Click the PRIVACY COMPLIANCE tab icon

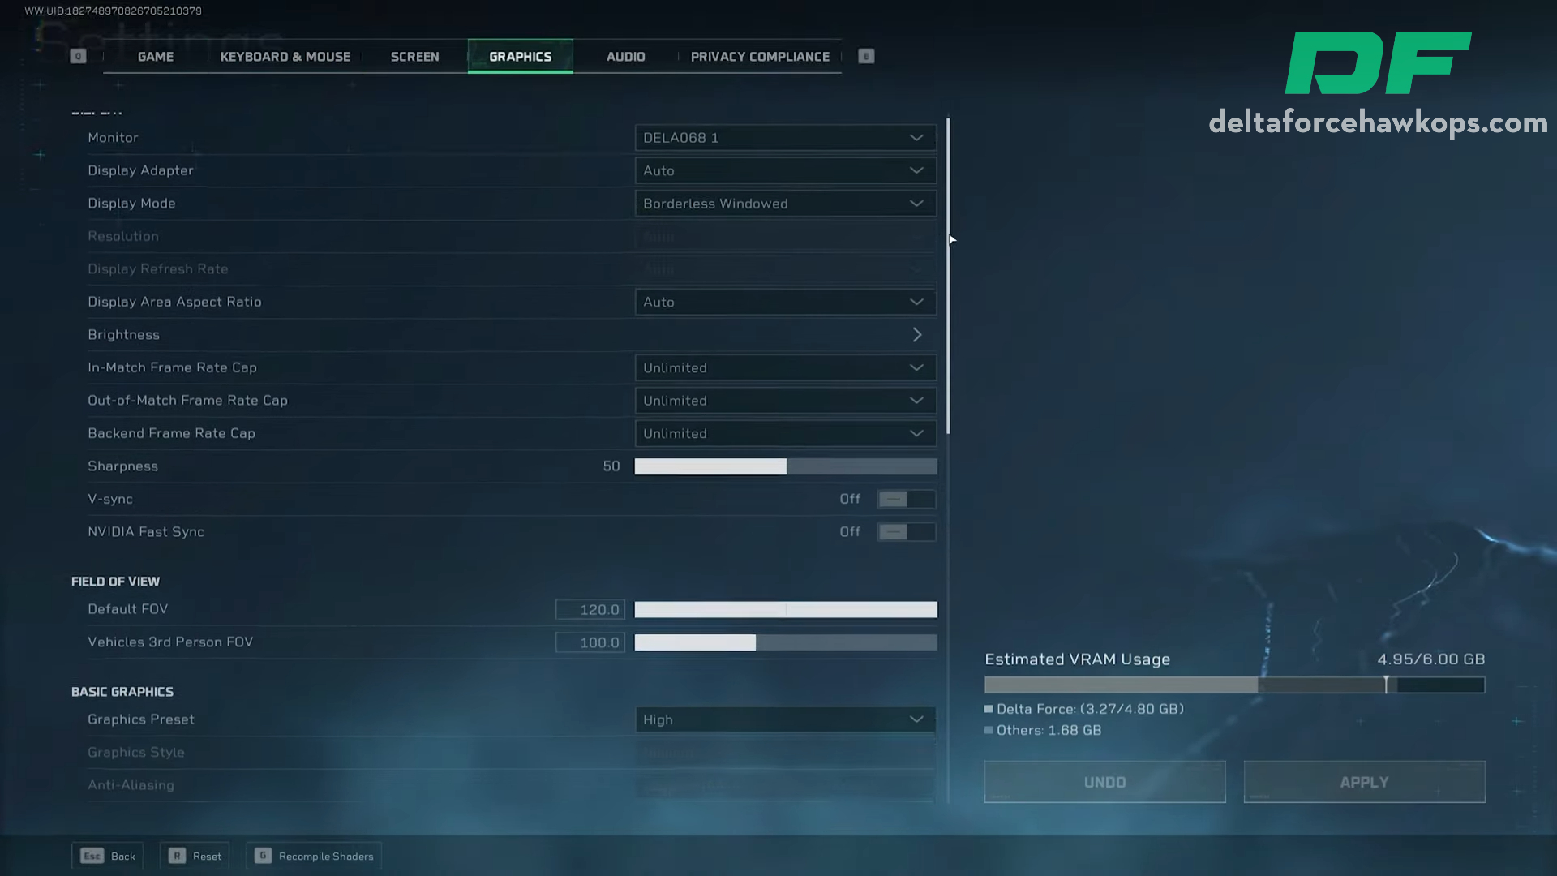[865, 56]
